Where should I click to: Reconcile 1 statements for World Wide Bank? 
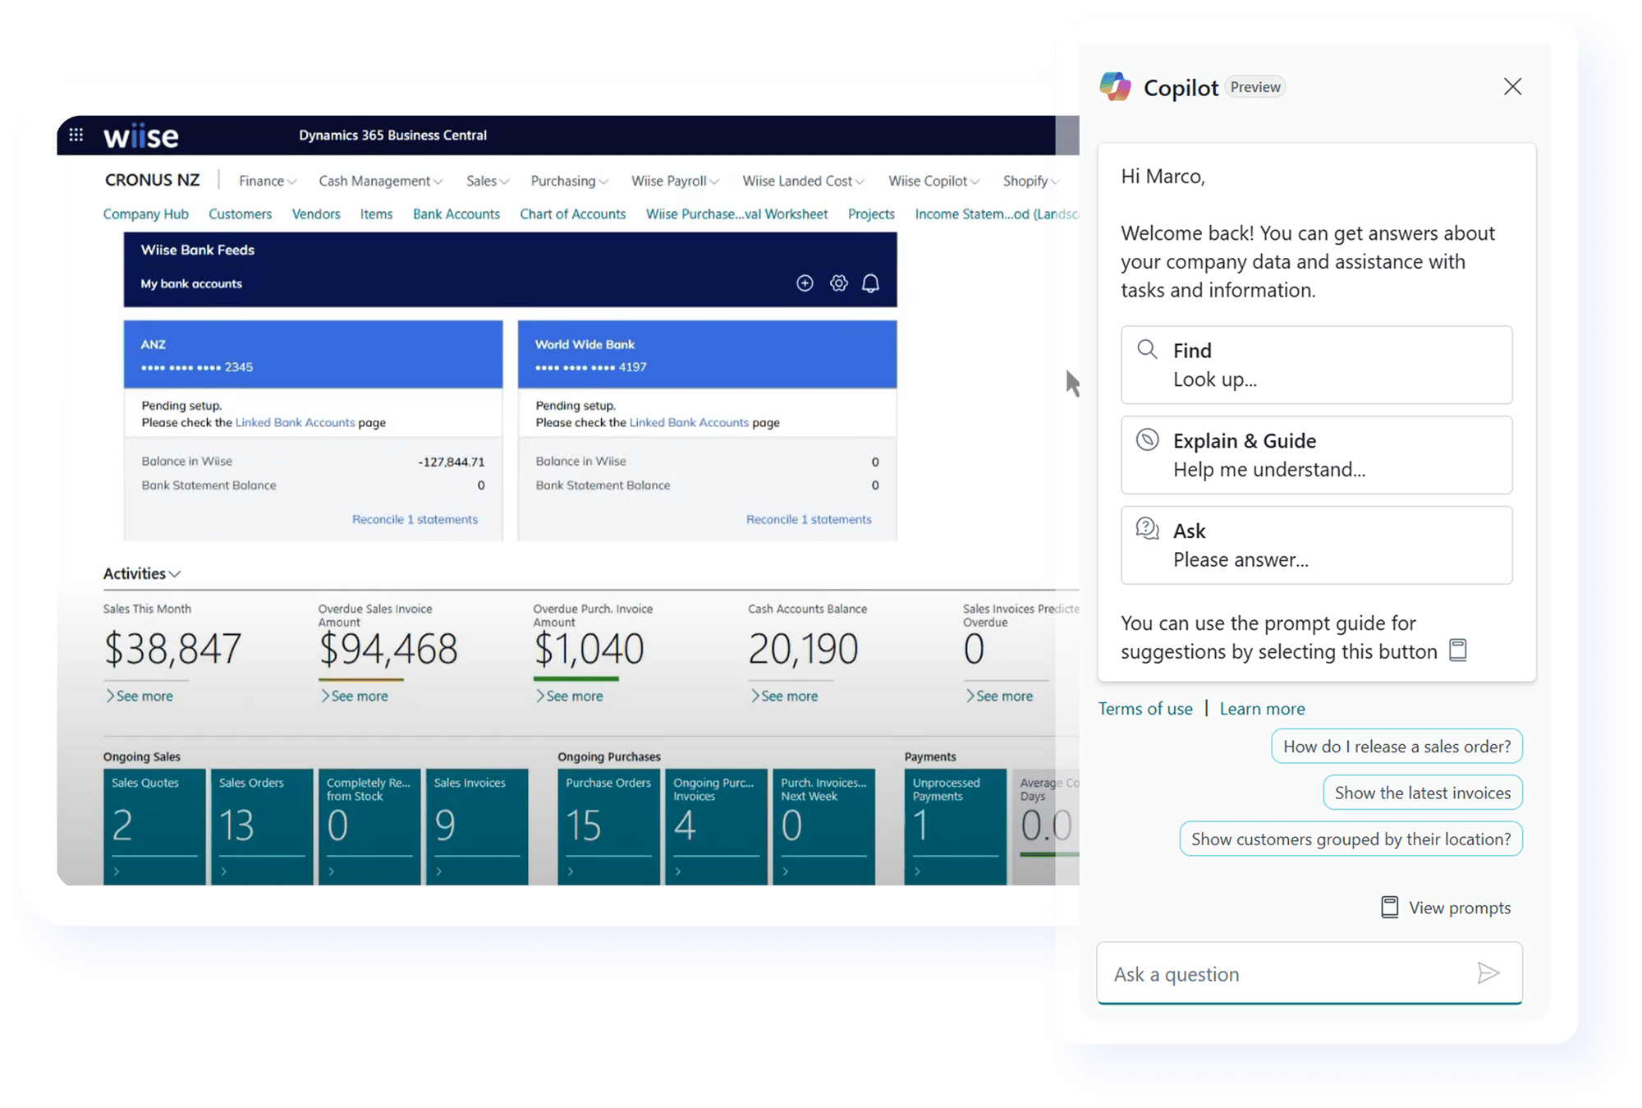click(x=809, y=519)
